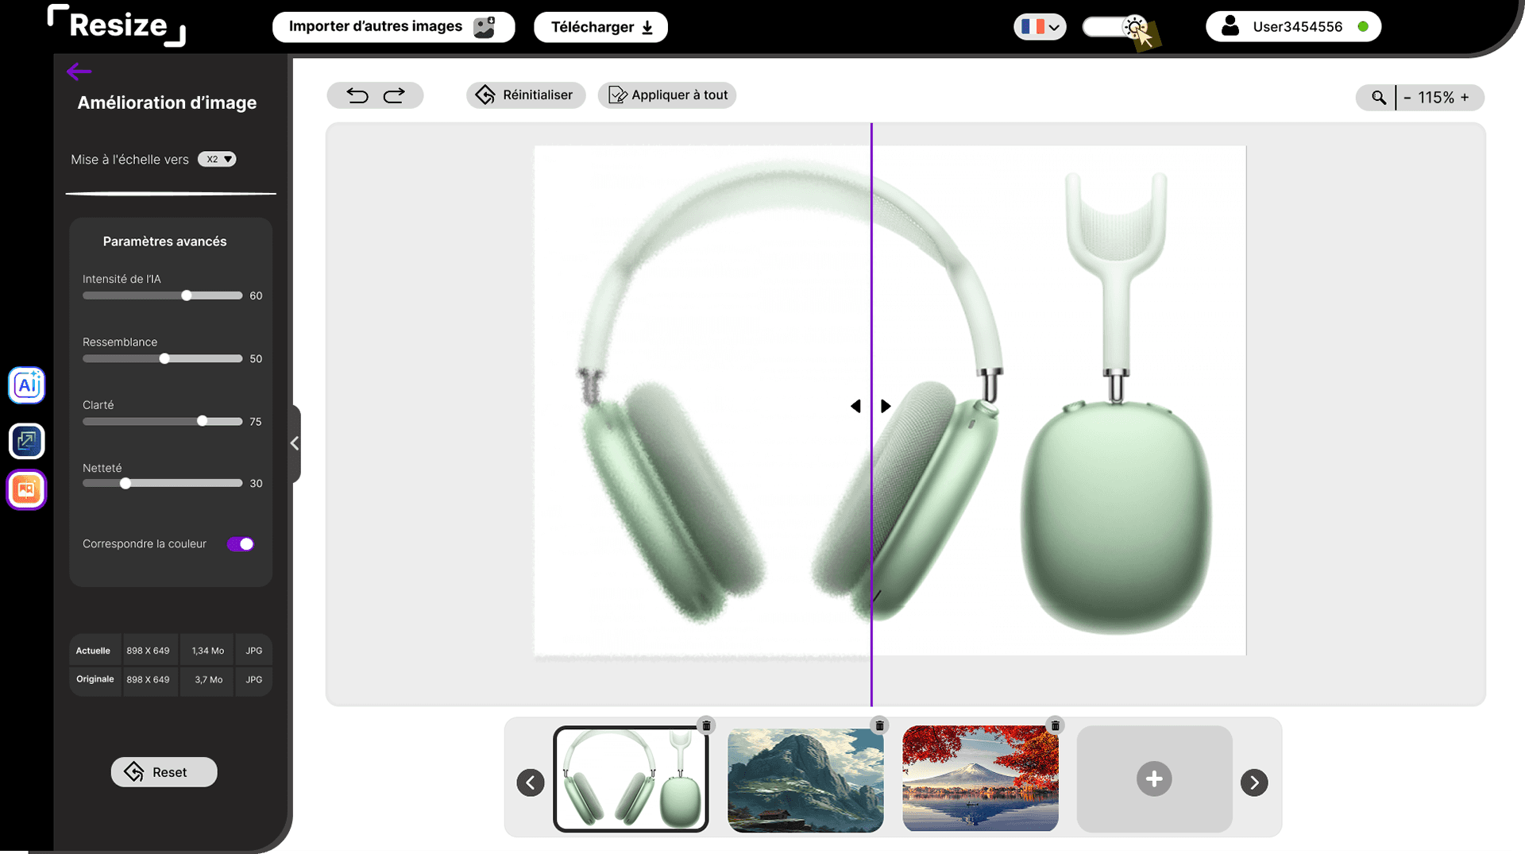The width and height of the screenshot is (1525, 854).
Task: Click the Paramètres avancés heading
Action: click(x=164, y=242)
